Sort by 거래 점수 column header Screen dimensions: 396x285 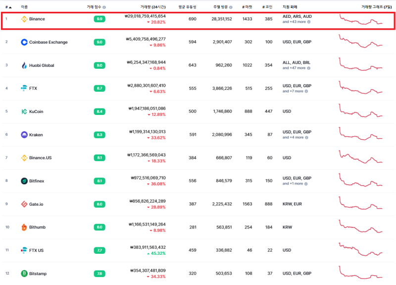[94, 7]
